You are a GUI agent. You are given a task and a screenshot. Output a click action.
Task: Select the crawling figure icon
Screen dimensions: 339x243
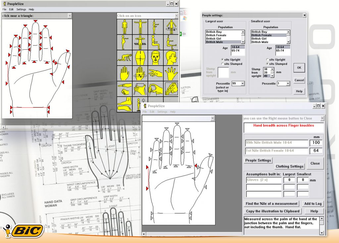[124, 58]
